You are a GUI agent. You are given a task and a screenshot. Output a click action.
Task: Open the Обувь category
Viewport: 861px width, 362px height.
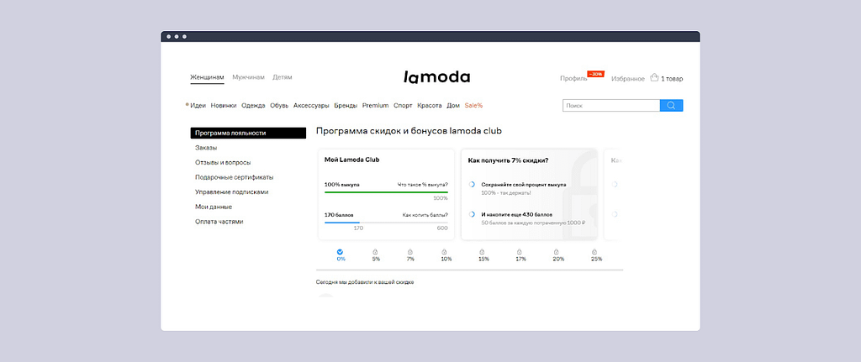pyautogui.click(x=279, y=105)
